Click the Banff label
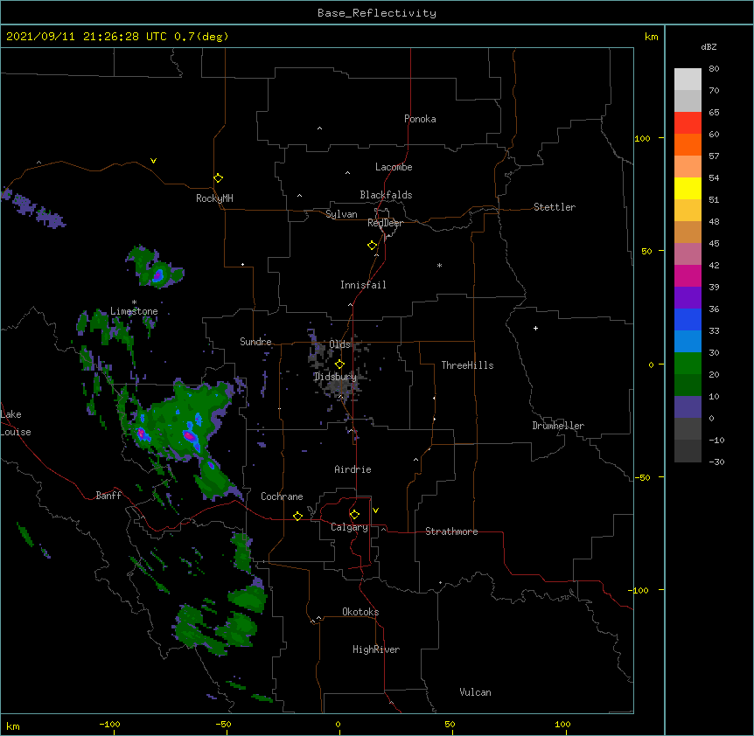Screen dimensions: 754x736 coord(108,496)
